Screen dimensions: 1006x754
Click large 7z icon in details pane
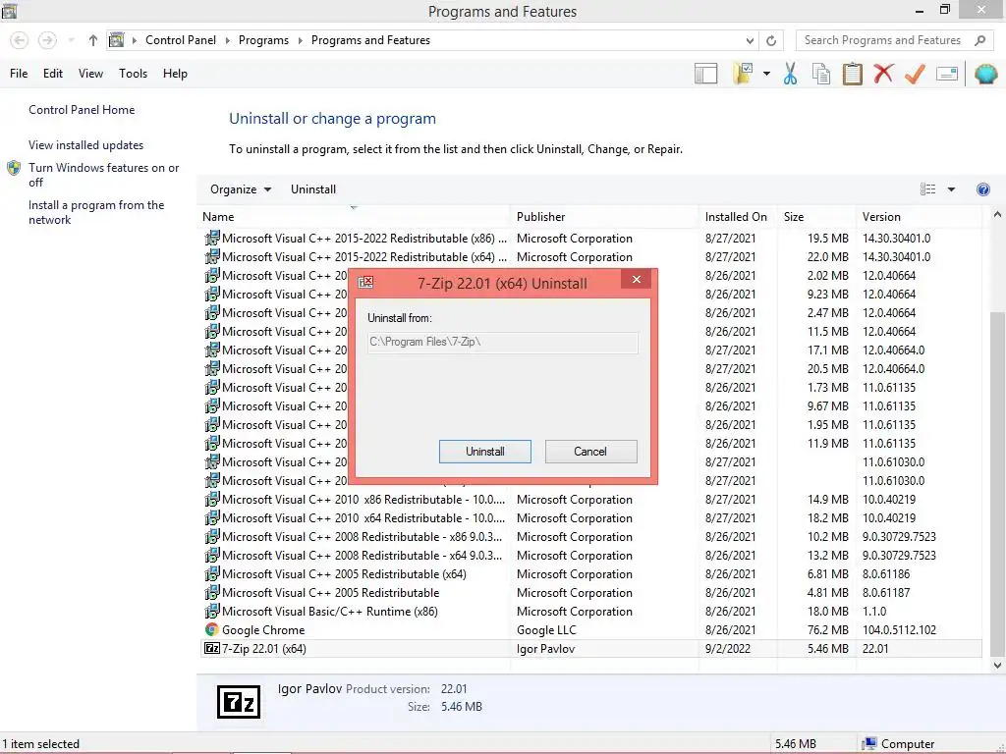click(x=238, y=701)
